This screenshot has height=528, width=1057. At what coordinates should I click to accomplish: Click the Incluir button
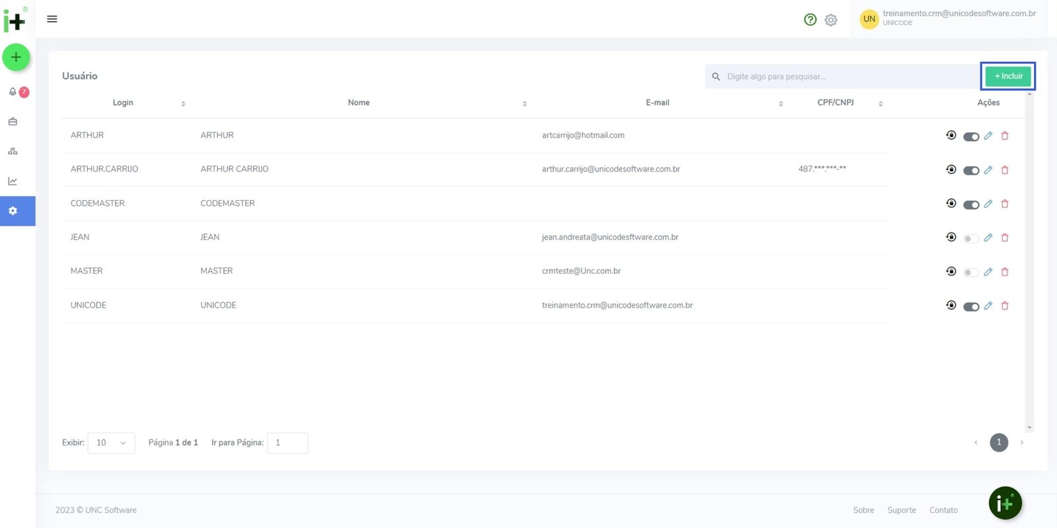click(1008, 77)
